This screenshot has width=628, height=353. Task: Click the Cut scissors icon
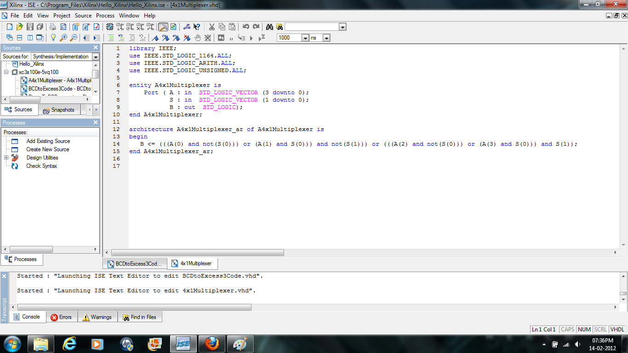212,27
